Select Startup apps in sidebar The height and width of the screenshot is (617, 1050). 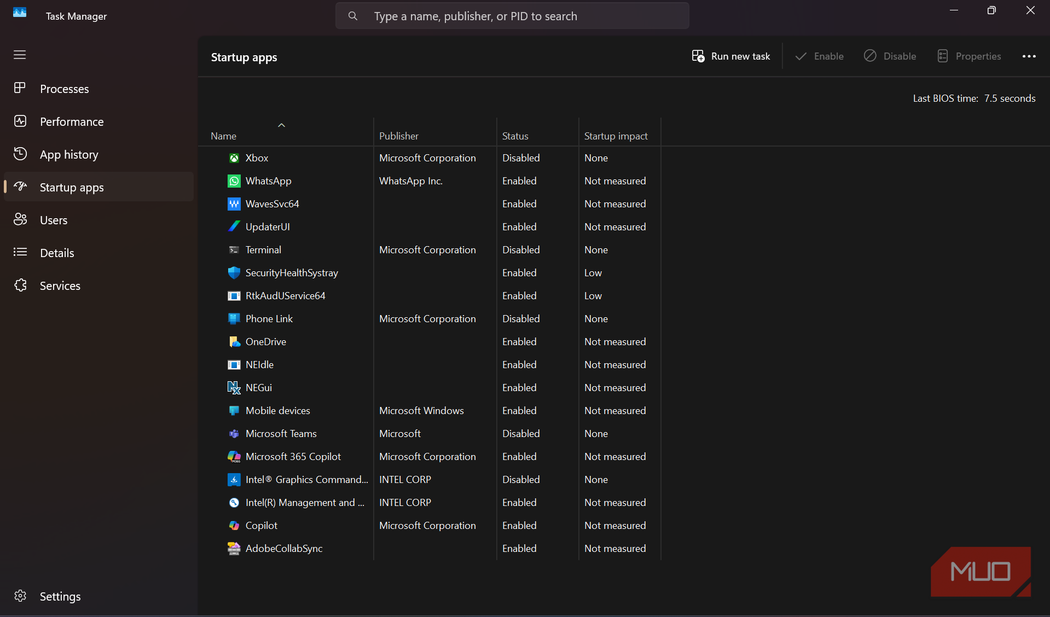tap(99, 187)
